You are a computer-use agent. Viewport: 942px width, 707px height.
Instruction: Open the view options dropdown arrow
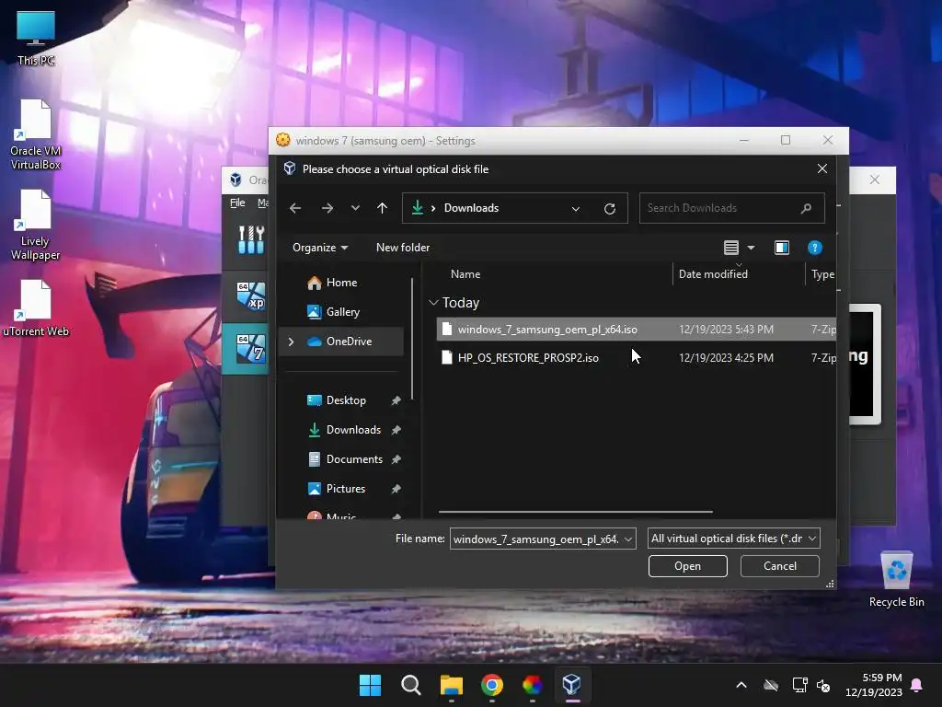click(751, 248)
